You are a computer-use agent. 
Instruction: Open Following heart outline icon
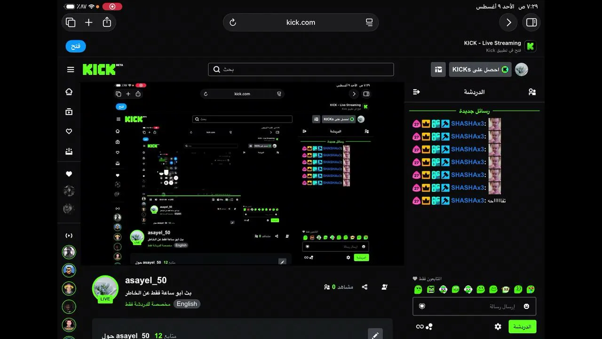click(69, 131)
